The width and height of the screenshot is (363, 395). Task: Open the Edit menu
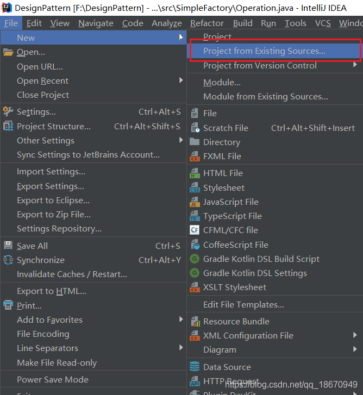tap(34, 23)
